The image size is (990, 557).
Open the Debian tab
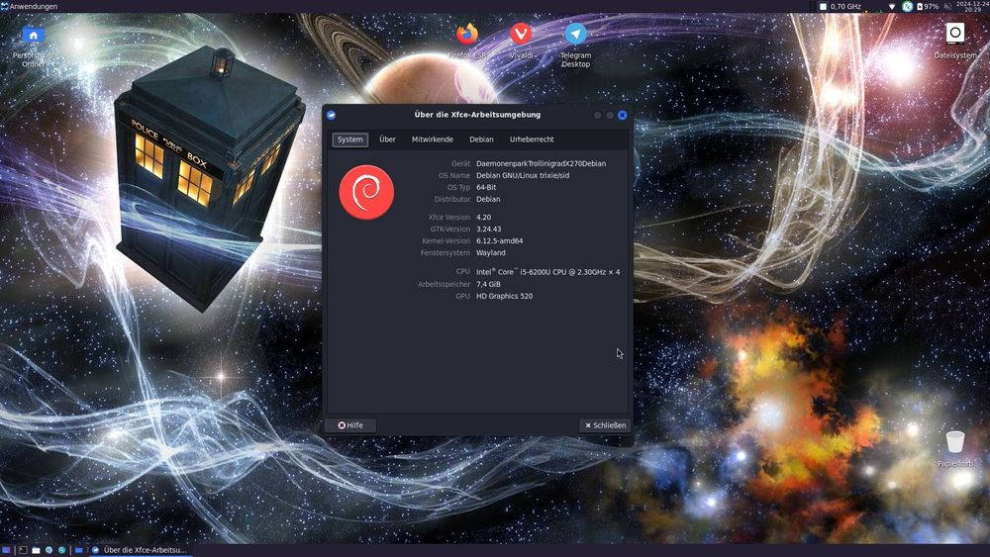click(481, 139)
